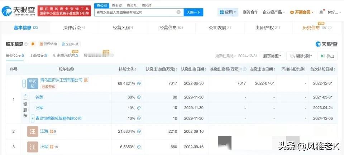
Task: Open the pie chart icon beside 21.8834%
Action: (139, 131)
